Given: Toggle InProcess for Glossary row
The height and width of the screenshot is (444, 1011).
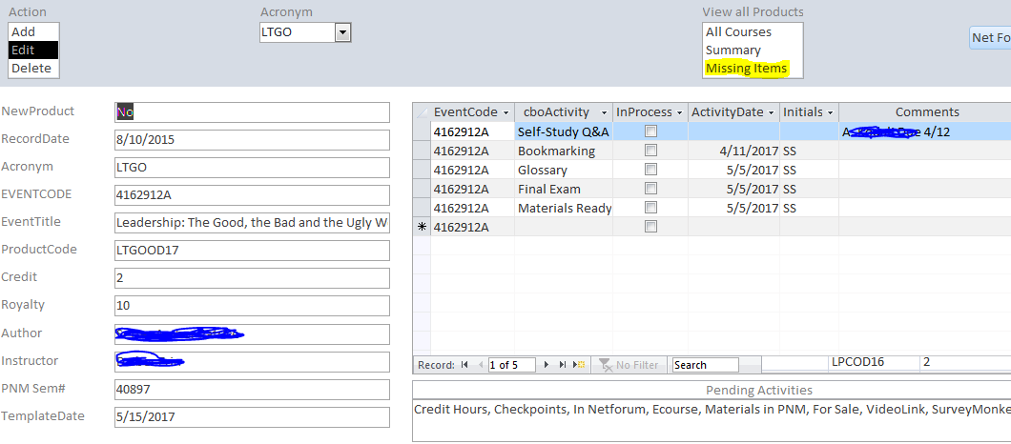Looking at the screenshot, I should (x=651, y=171).
